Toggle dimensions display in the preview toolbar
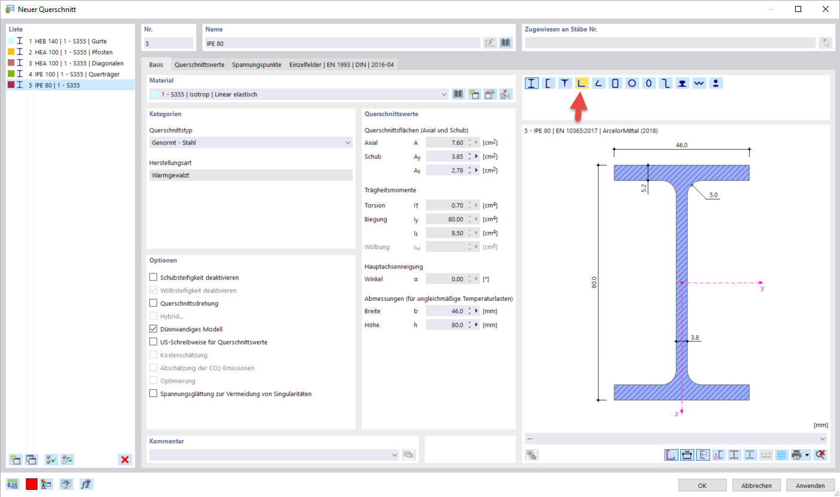 tap(688, 455)
